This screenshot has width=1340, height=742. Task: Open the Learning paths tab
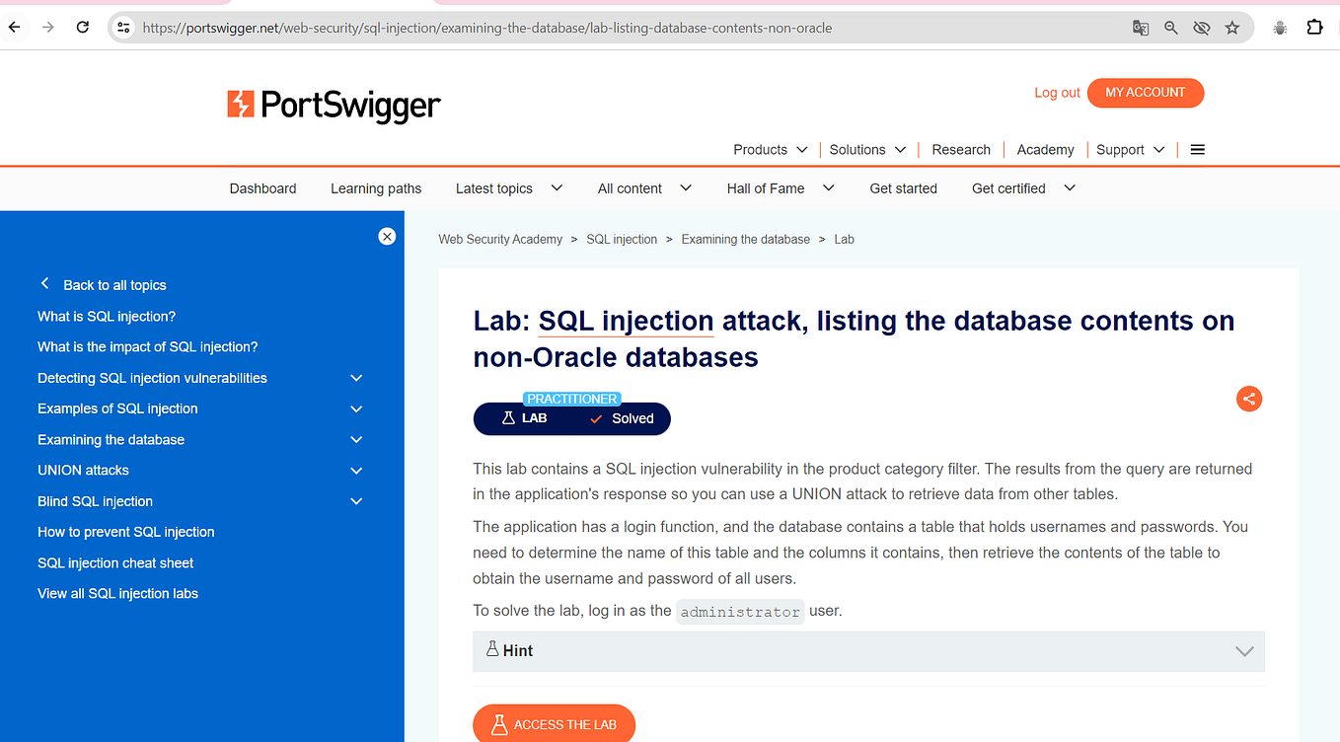coord(376,188)
